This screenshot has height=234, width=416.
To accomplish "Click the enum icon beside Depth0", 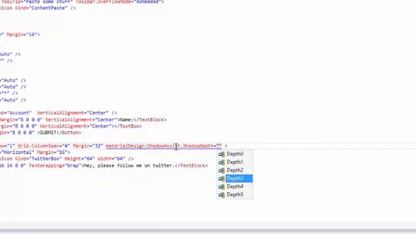I will [x=222, y=154].
